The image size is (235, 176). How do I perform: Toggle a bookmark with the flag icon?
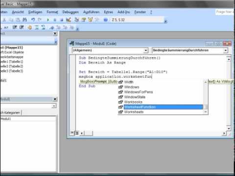pyautogui.click(x=52, y=27)
